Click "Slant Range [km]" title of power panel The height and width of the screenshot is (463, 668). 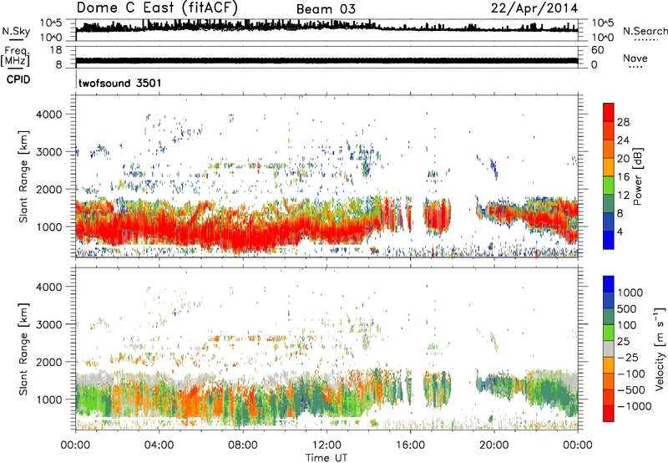(x=23, y=176)
